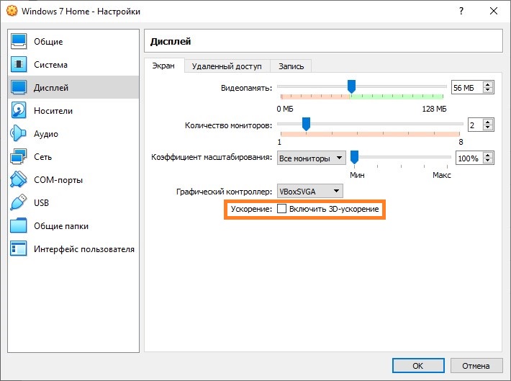Screen dimensions: 511x381
Task: Click the Видеопамять slider handle
Action: coord(351,86)
